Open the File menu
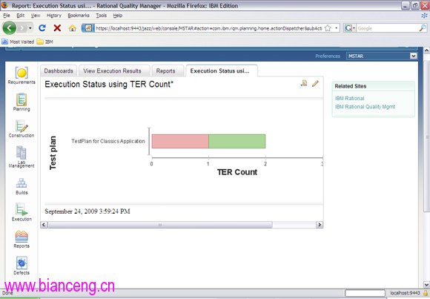Viewport: 430px width, 299px height. (7, 16)
